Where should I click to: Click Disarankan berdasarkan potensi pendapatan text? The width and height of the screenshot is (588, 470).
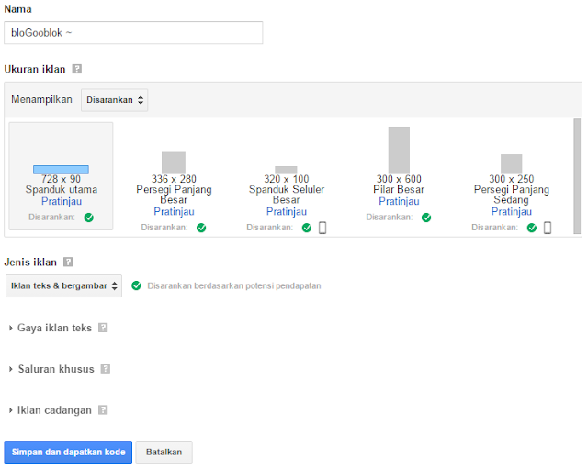tap(234, 286)
